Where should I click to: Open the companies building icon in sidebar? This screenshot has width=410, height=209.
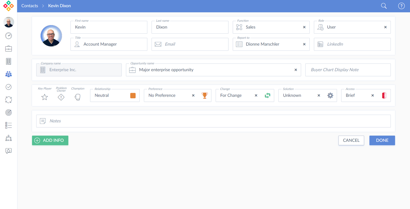coord(9,61)
